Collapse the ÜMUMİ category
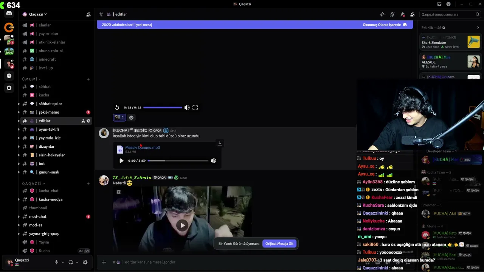The height and width of the screenshot is (272, 484). [31, 79]
